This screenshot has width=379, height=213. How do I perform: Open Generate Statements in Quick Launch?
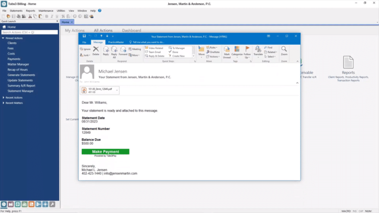point(21,75)
